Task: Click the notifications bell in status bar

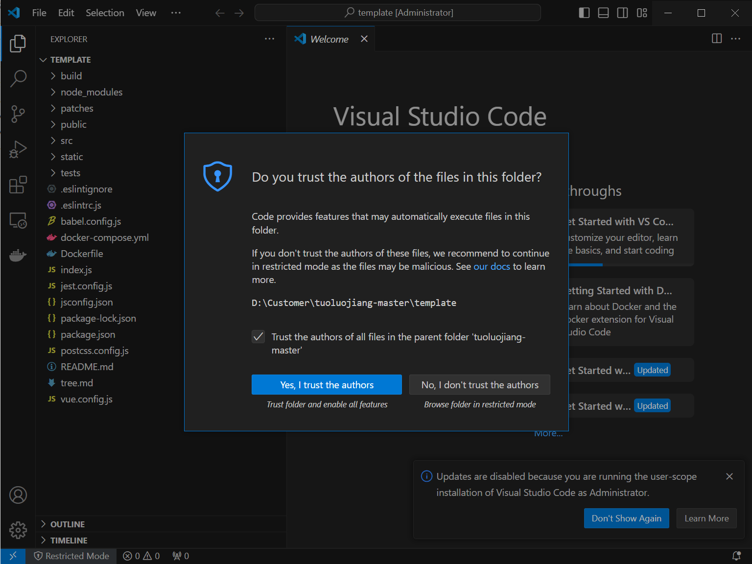Action: click(736, 556)
